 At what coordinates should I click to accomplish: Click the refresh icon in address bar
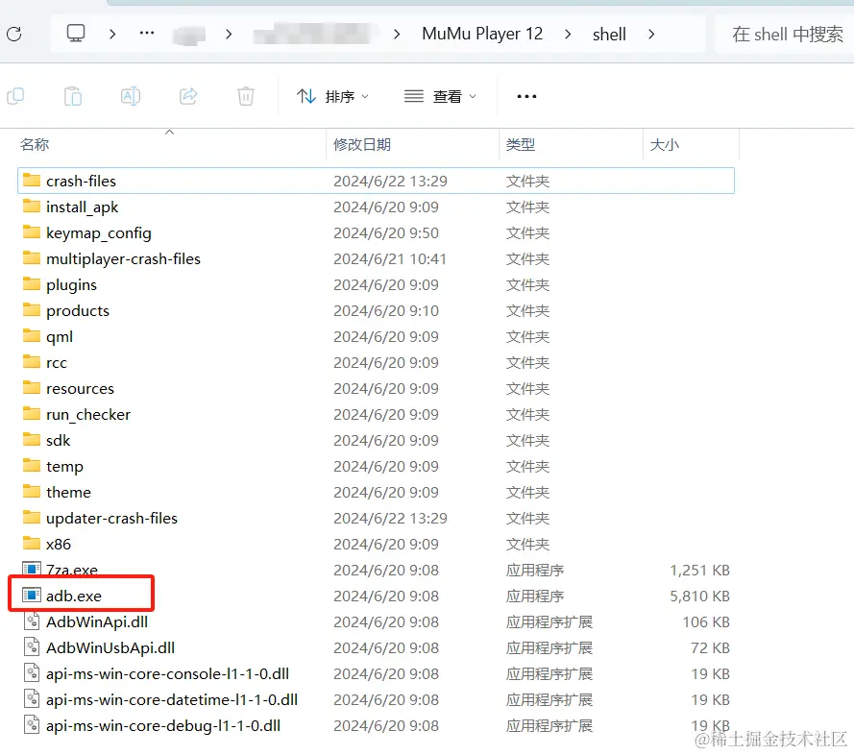point(14,35)
